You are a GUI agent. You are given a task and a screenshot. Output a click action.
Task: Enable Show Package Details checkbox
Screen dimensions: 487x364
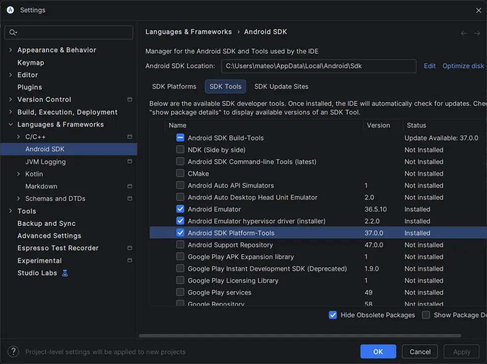(x=426, y=315)
